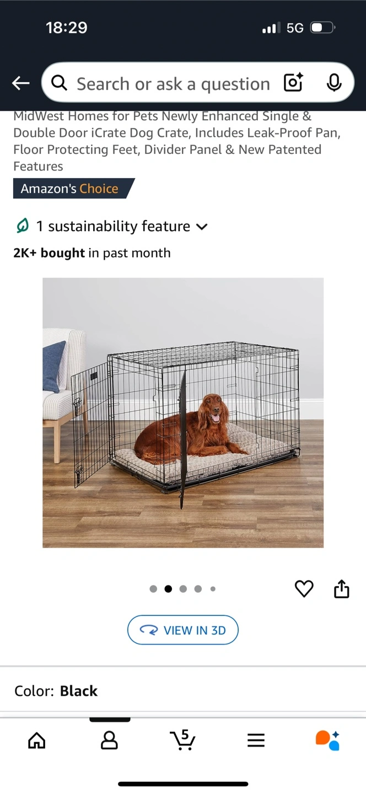Tap the Amazon's Choice badge

(74, 189)
